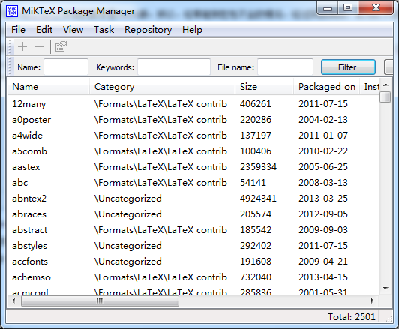The image size is (399, 329).
Task: Click the horizontal scrollbar left arrow
Action: tap(13, 301)
